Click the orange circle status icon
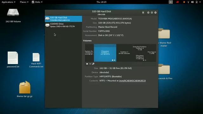 pos(184,2)
